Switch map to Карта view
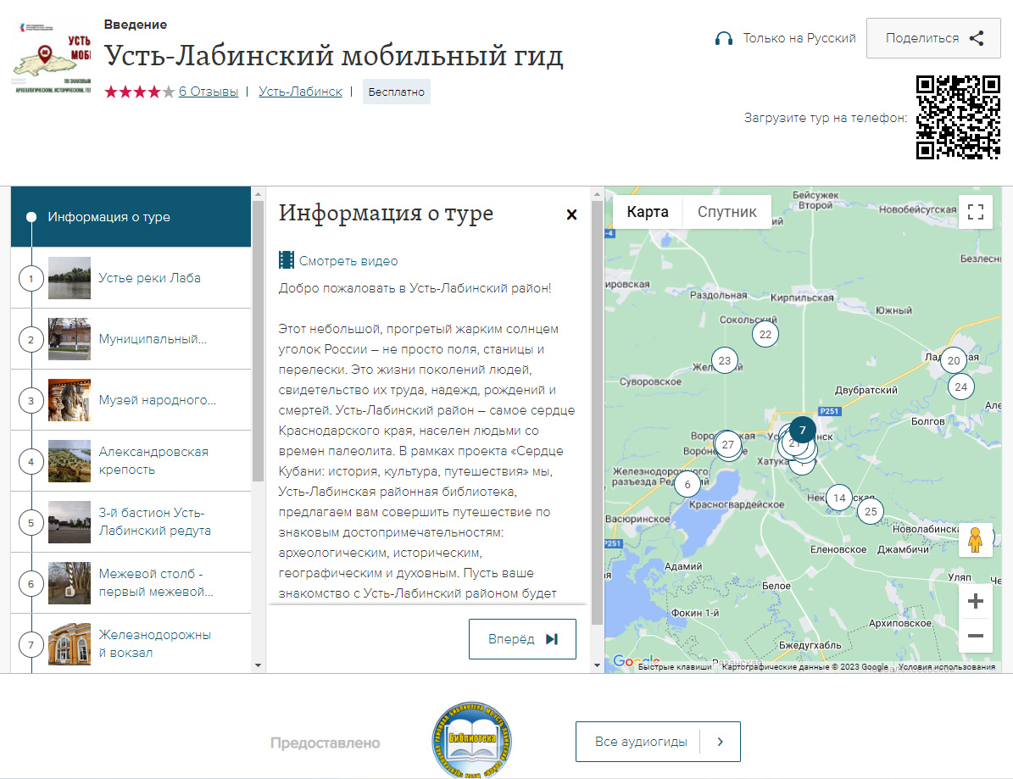Viewport: 1013px width, 779px height. point(648,212)
